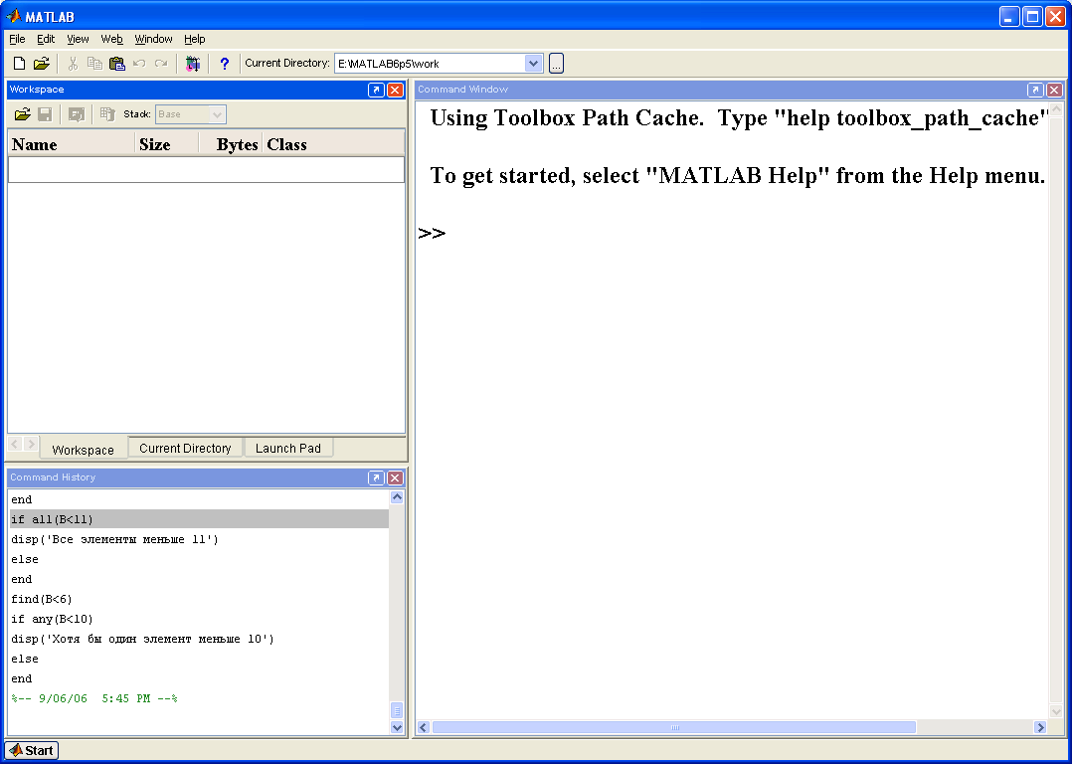Click the Command Window scroll right arrow
This screenshot has height=764, width=1072.
coord(1040,727)
